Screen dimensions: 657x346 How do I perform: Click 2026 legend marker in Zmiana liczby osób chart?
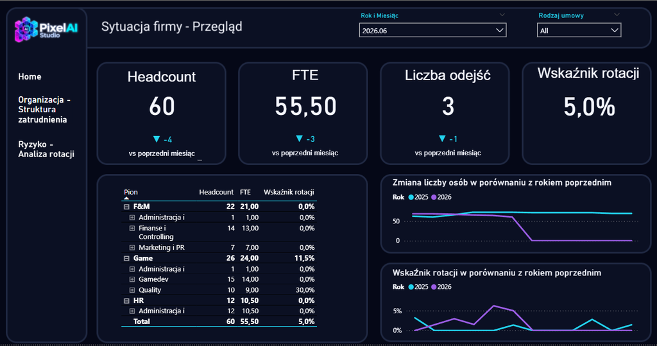pyautogui.click(x=434, y=197)
